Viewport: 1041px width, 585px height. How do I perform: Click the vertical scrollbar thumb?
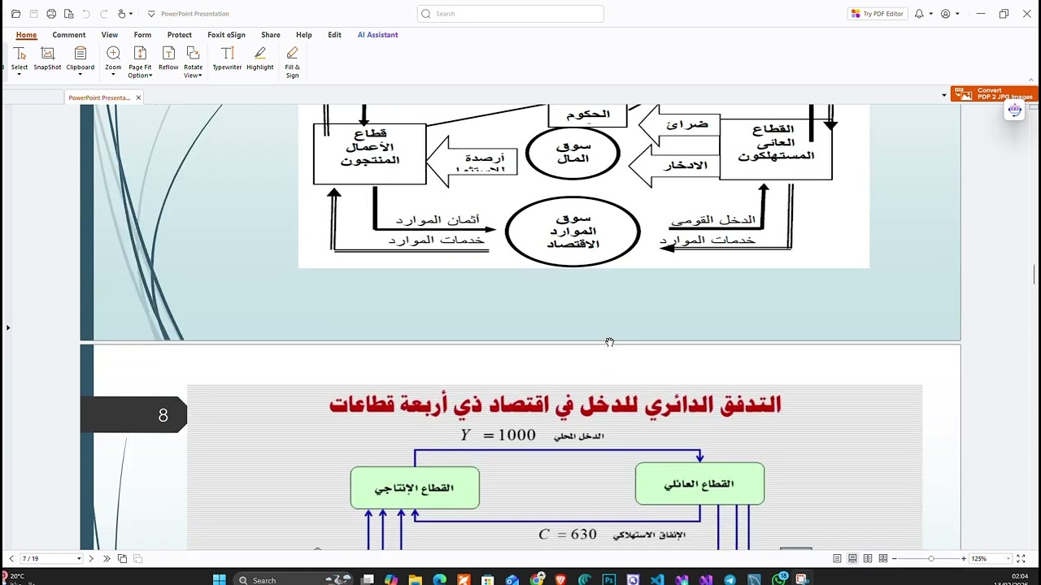click(x=1034, y=274)
